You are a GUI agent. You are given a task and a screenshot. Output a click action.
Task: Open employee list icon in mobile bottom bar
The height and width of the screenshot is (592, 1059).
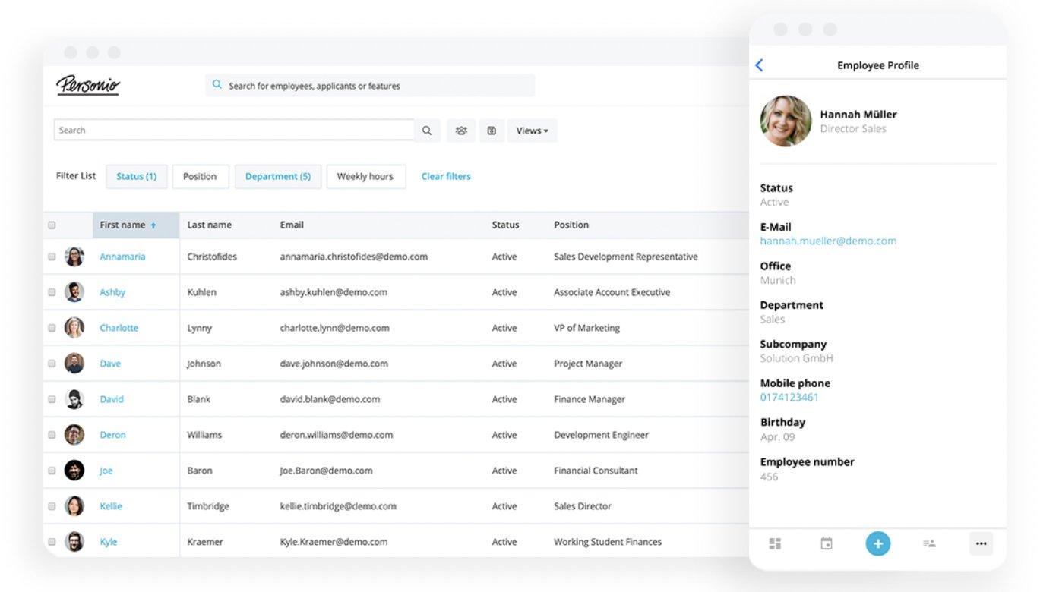[929, 543]
